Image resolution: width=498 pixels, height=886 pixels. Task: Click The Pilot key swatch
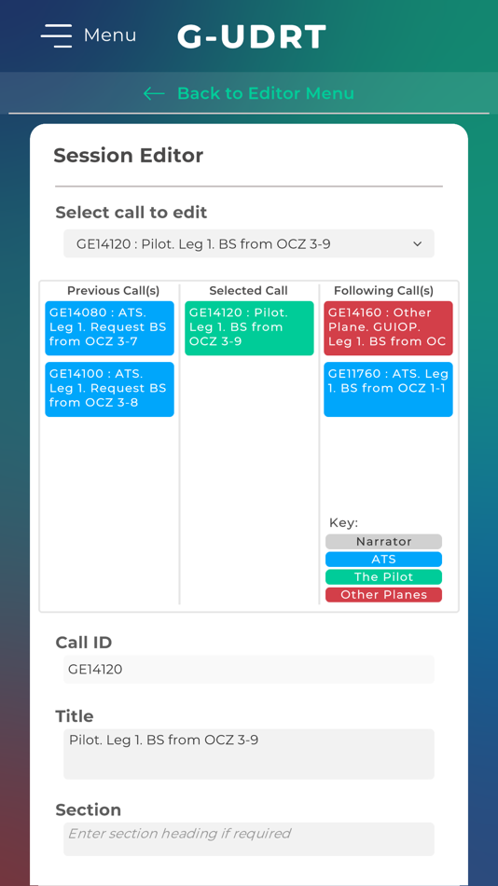384,577
